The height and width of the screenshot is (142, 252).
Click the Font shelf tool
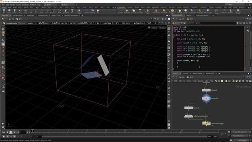[72, 11]
